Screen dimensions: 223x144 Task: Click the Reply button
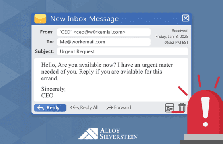coord(50,108)
